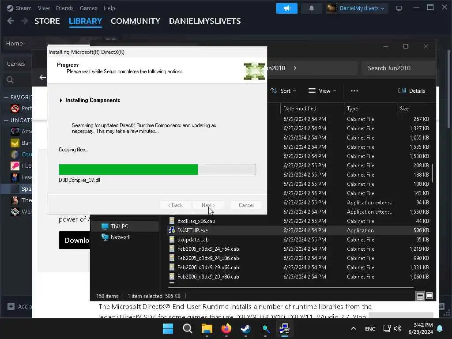
Task: Open Windows taskbar search
Action: click(x=187, y=328)
